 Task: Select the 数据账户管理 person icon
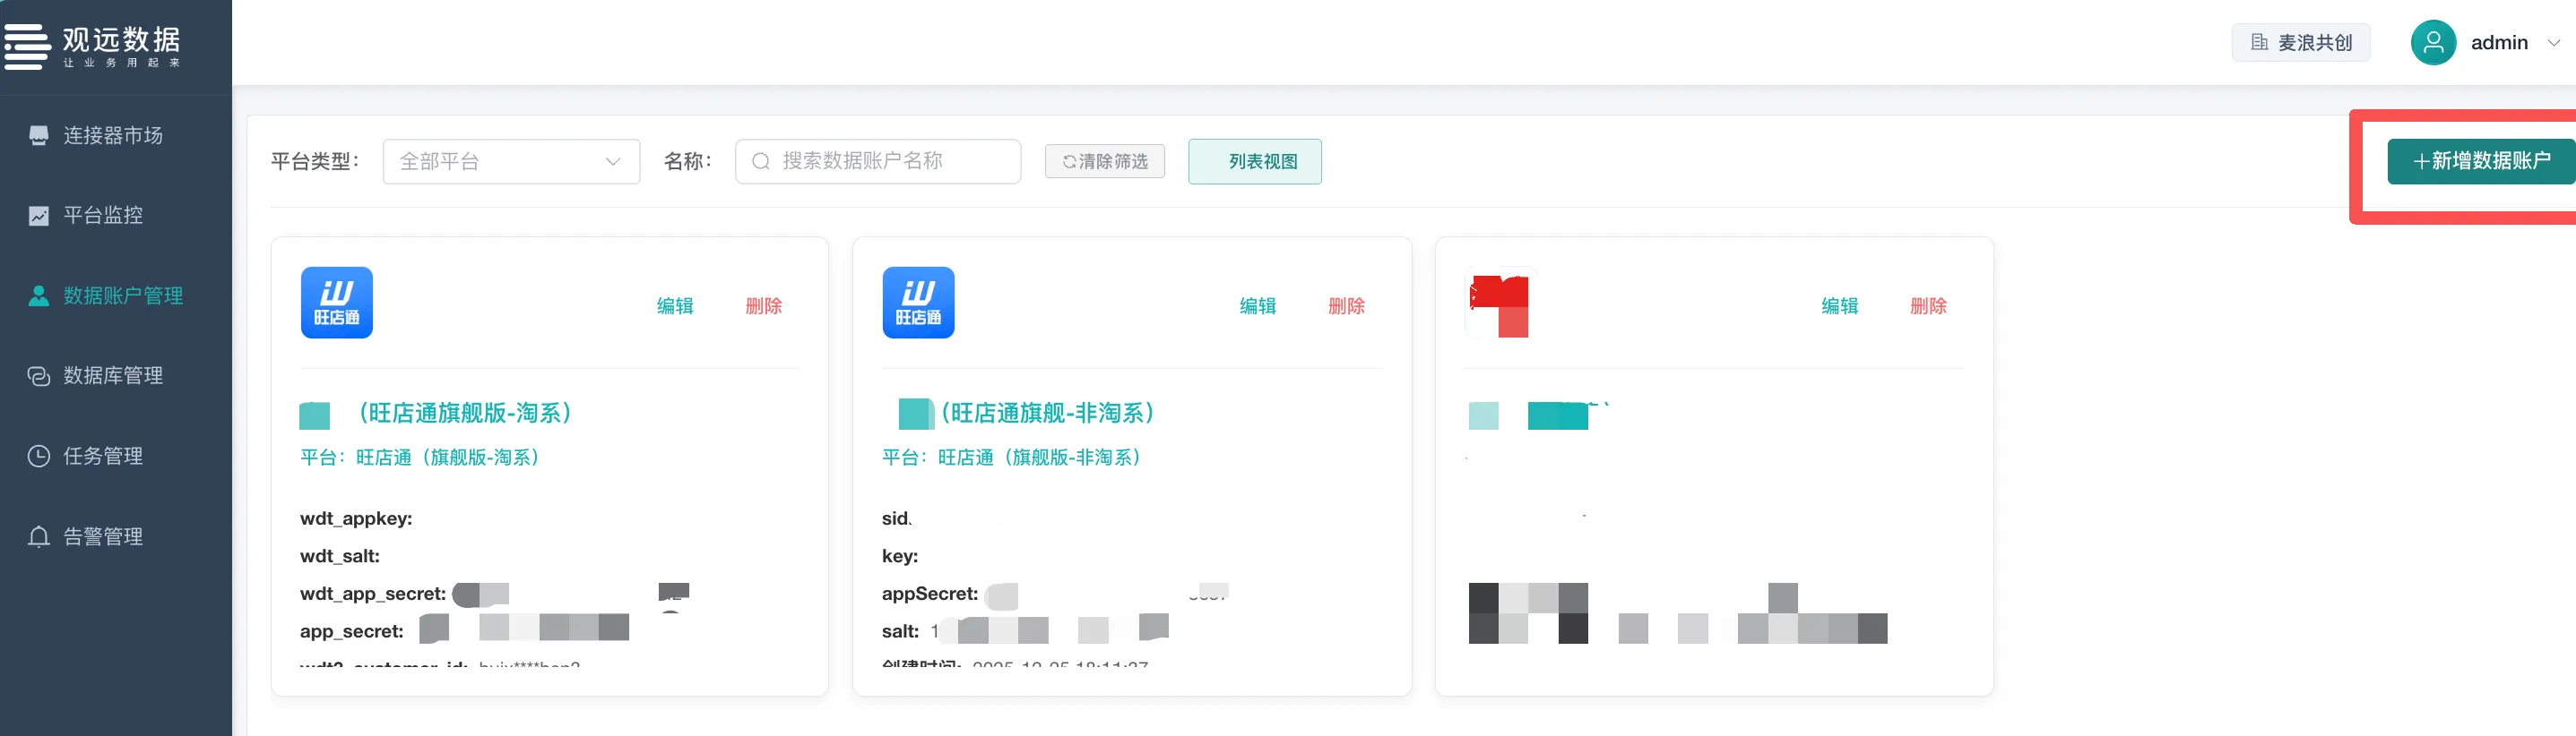[39, 295]
